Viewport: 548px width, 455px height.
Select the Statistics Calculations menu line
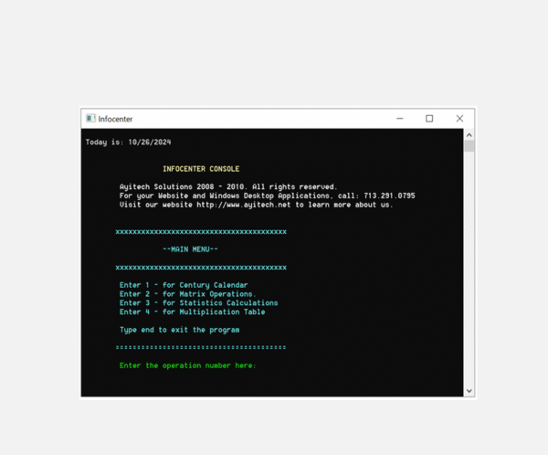(x=198, y=303)
